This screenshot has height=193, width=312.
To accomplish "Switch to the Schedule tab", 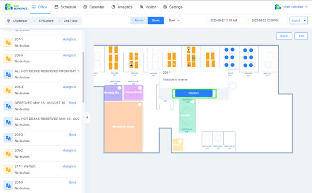I will point(65,7).
